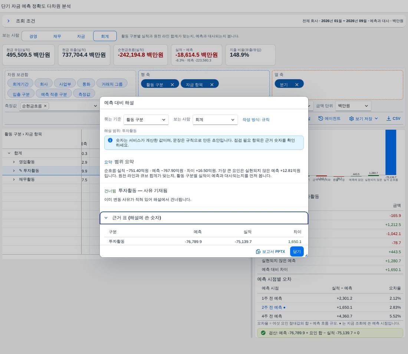
Task: Open the 금액 단위 백만원 dropdown
Action: click(353, 106)
